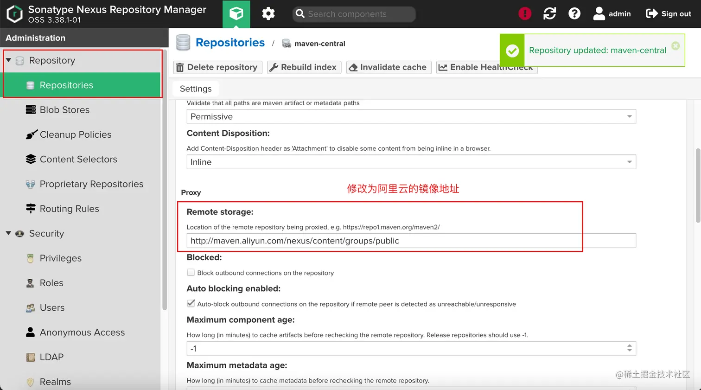Click the Security section icon
The width and height of the screenshot is (701, 390).
pos(19,234)
